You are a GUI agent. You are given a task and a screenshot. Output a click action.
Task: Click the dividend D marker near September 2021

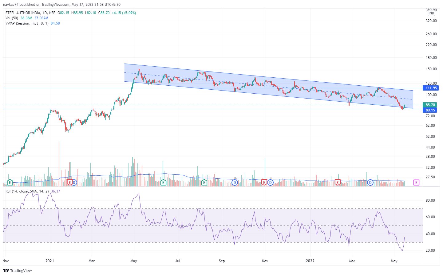click(x=235, y=182)
